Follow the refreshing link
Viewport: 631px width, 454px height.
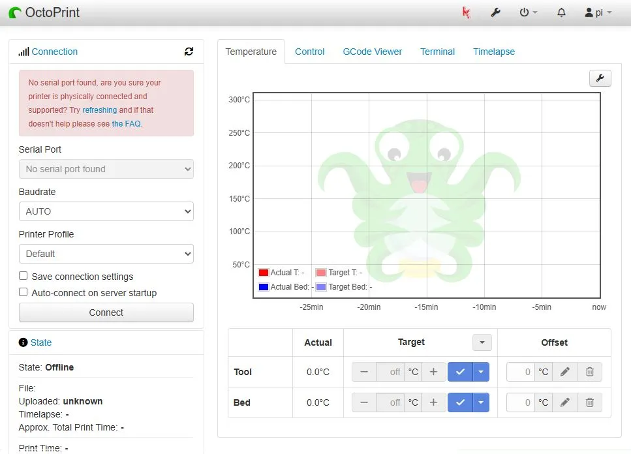click(x=99, y=110)
